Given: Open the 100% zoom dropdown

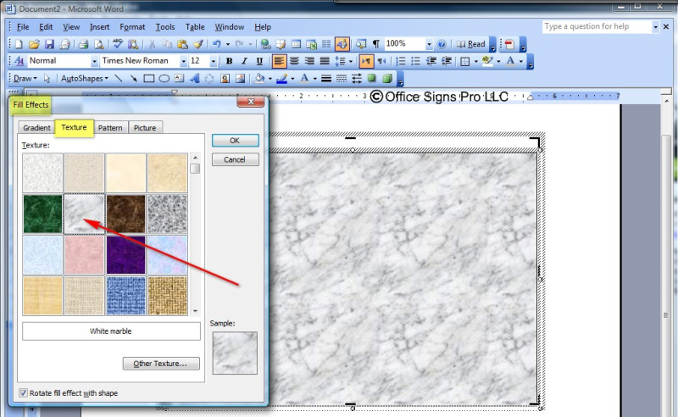Looking at the screenshot, I should [x=429, y=44].
